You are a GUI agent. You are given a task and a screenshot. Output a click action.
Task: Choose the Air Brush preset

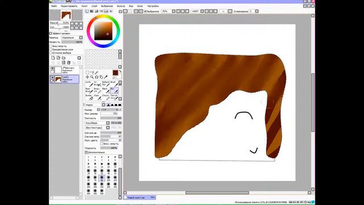point(97,84)
